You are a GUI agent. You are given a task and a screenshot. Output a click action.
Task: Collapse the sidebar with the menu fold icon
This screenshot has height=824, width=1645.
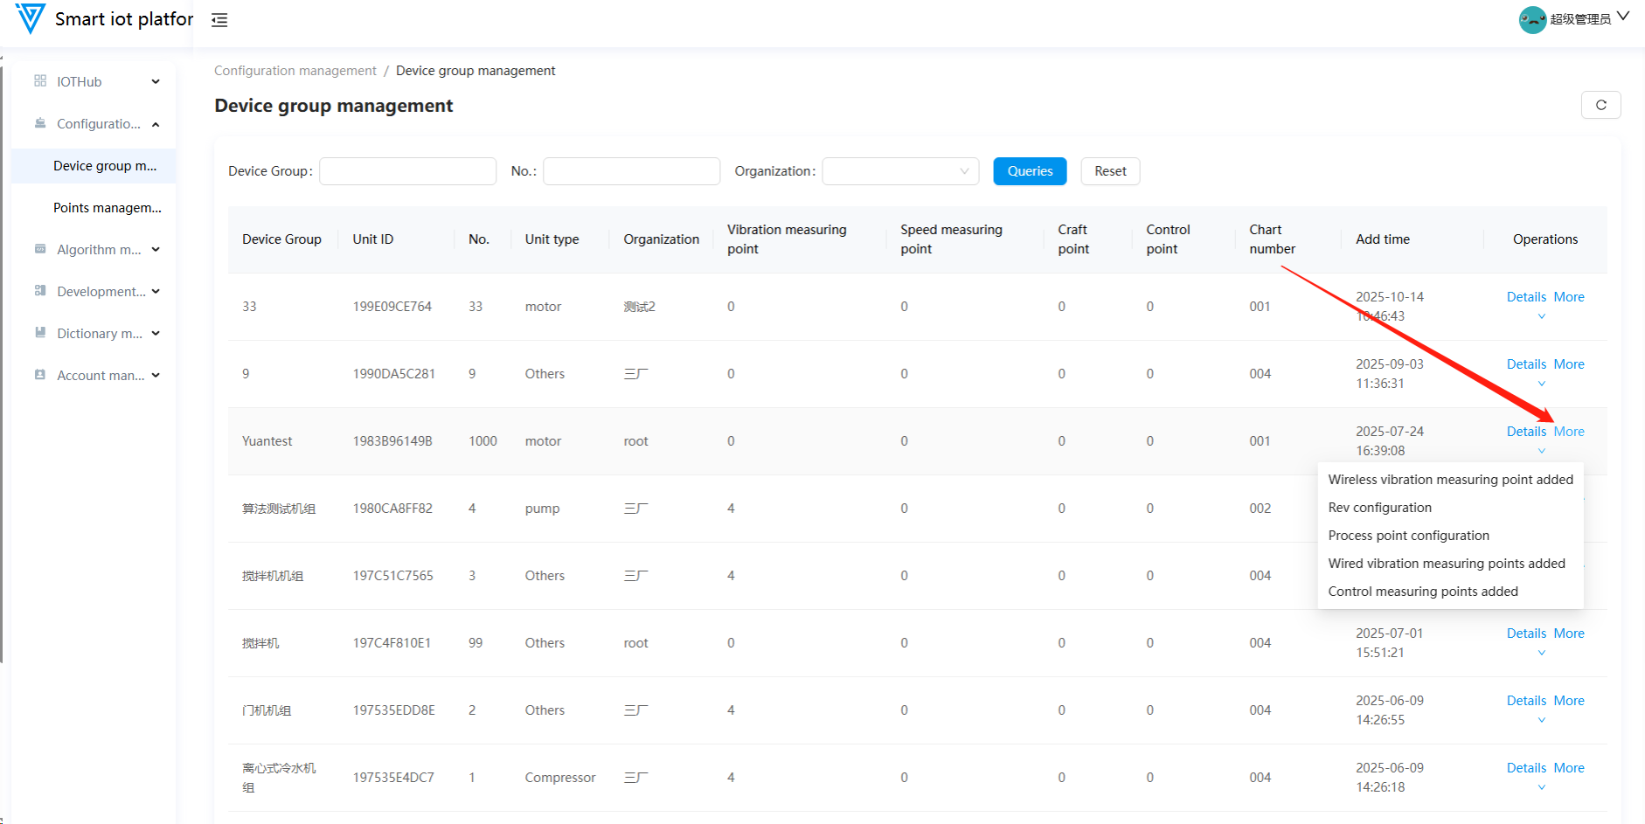pos(219,20)
